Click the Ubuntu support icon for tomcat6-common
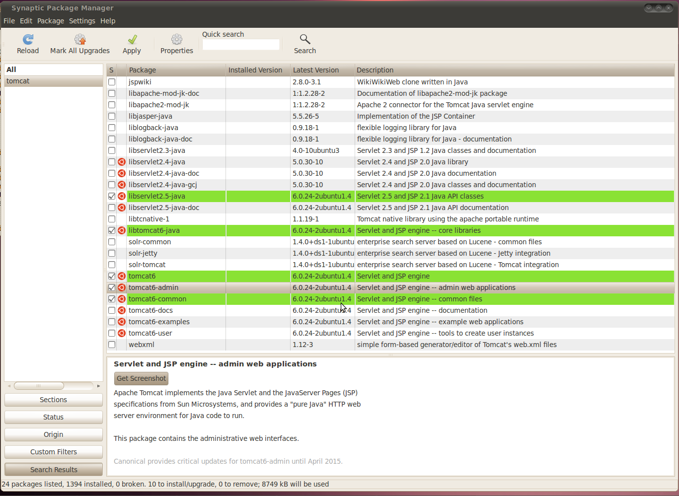Screen dimensions: 679x496 click(122, 299)
